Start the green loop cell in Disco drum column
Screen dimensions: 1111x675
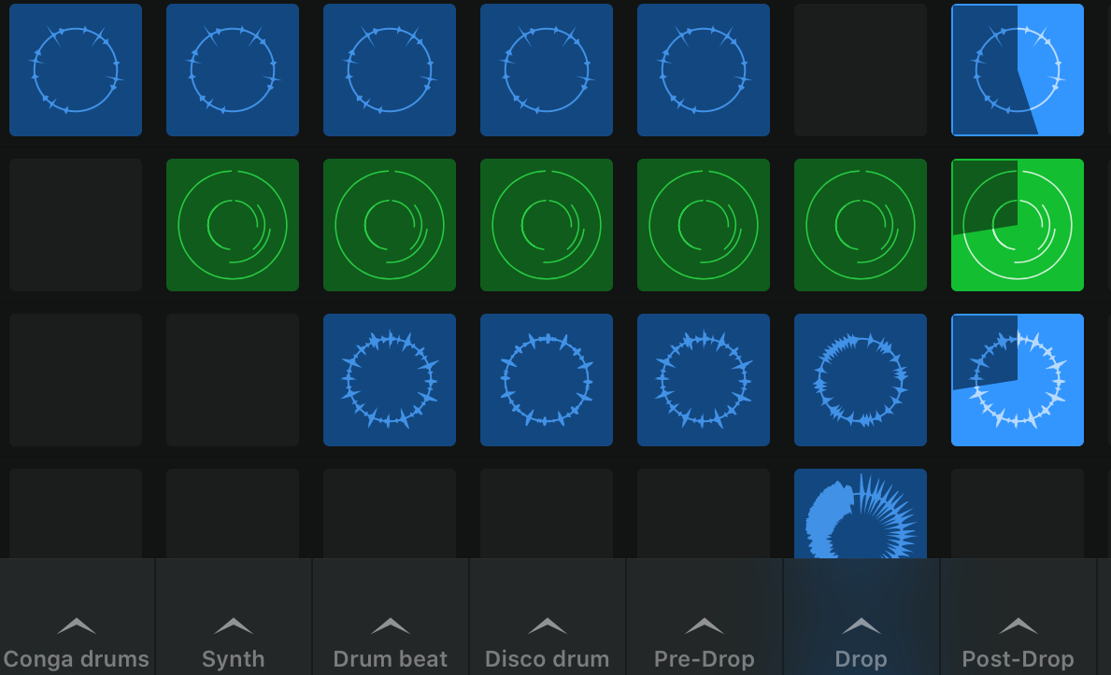click(547, 225)
